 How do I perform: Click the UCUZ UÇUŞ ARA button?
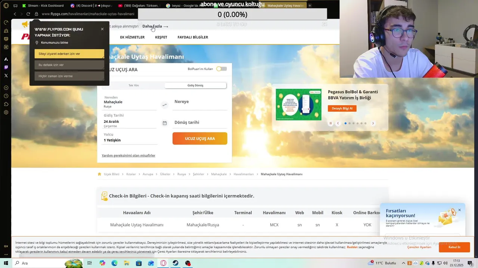pyautogui.click(x=200, y=138)
